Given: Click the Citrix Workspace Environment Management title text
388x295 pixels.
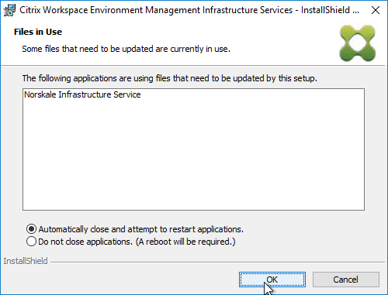Looking at the screenshot, I should tap(189, 10).
